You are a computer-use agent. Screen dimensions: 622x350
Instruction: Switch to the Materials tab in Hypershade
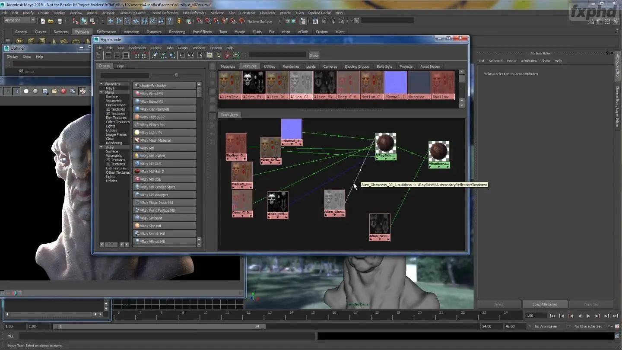tap(228, 67)
